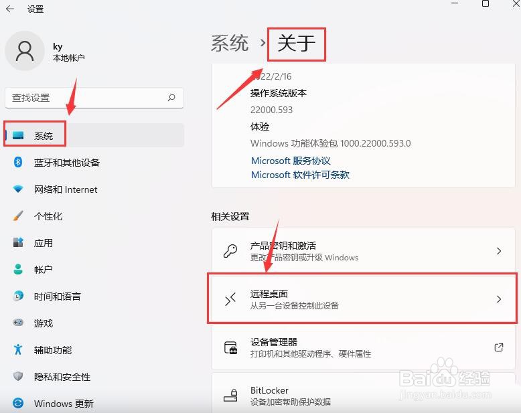Open the ky user profile avatar
This screenshot has width=521, height=413.
click(x=25, y=51)
